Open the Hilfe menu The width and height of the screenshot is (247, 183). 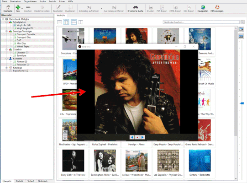pos(70,1)
